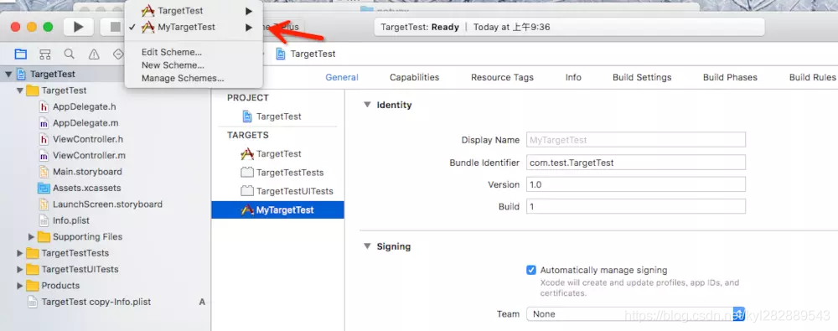
Task: Open Edit Scheme… menu item
Action: coord(172,52)
